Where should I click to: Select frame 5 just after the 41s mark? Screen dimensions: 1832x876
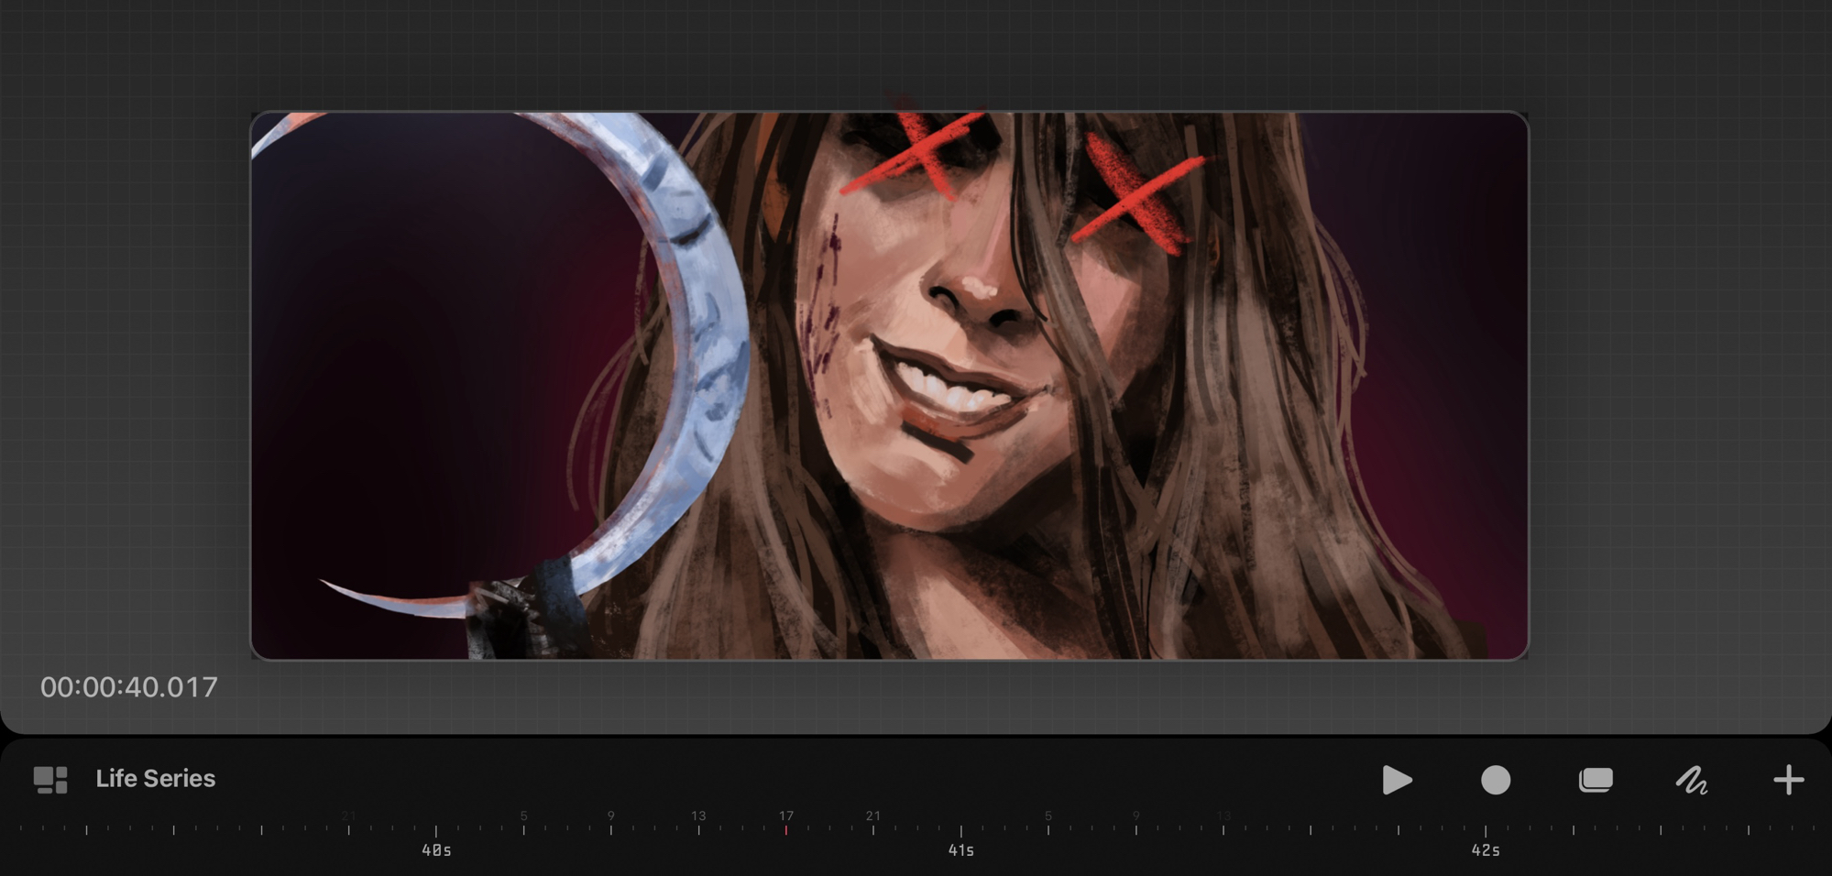[x=1048, y=828]
